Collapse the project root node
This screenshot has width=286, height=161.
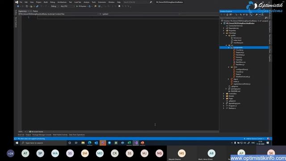point(222,23)
